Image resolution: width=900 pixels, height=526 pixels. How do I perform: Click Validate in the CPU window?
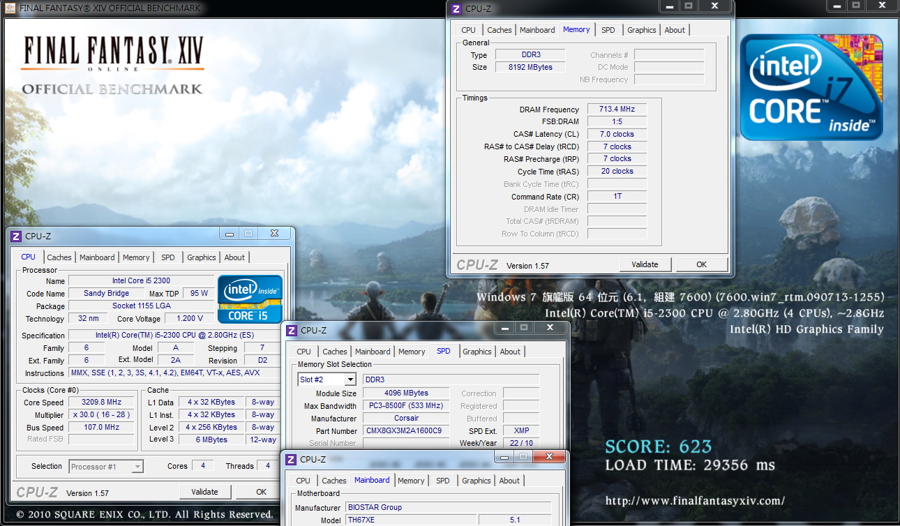(x=205, y=492)
